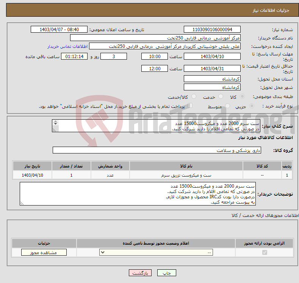Viewport: 299px width, 283px height.
Task: Click the price validity date 1403/04/31 field
Action: (x=212, y=68)
